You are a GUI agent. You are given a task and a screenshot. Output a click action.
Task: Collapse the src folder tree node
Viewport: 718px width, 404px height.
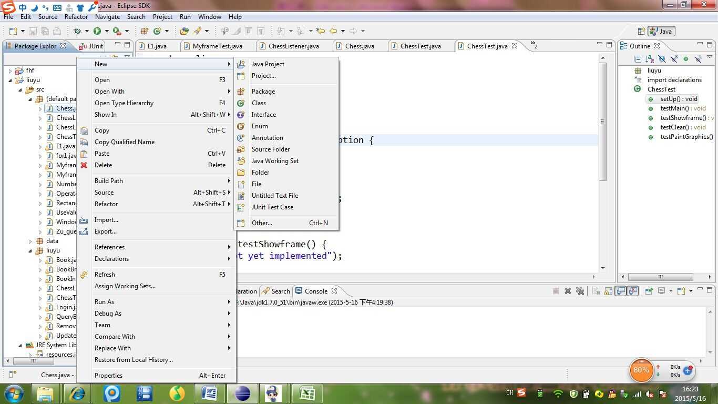[20, 89]
